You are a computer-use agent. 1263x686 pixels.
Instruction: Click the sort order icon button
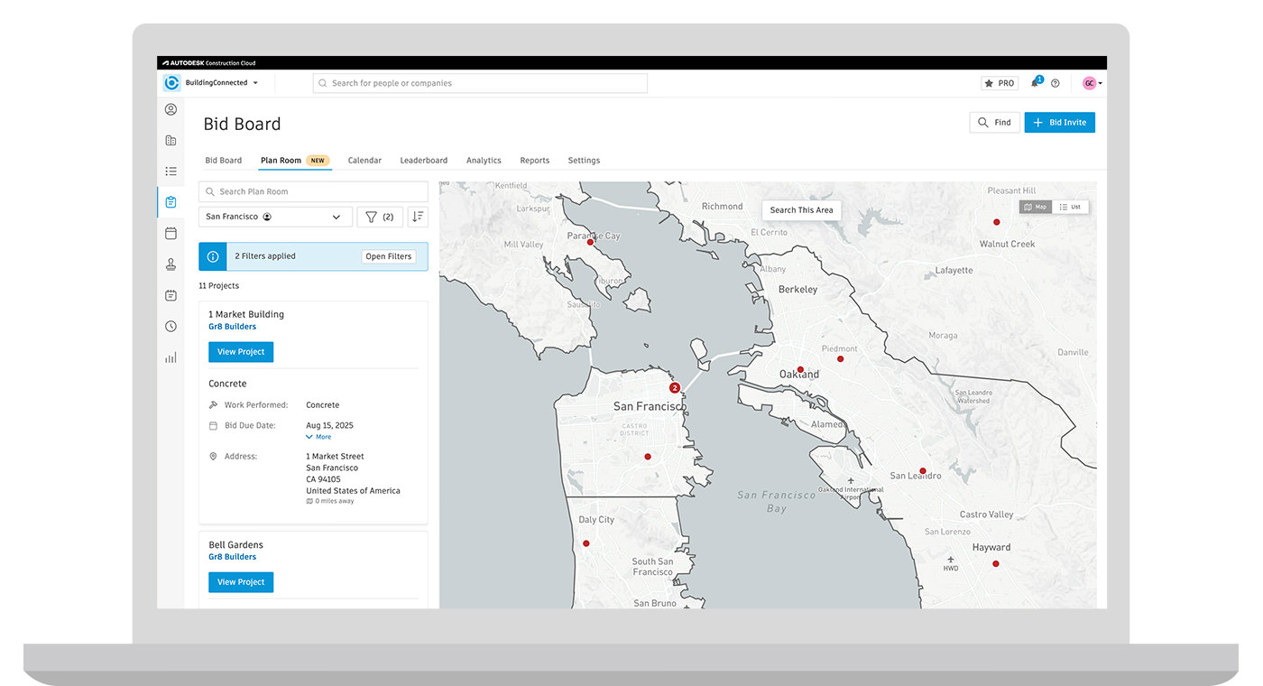tap(417, 217)
